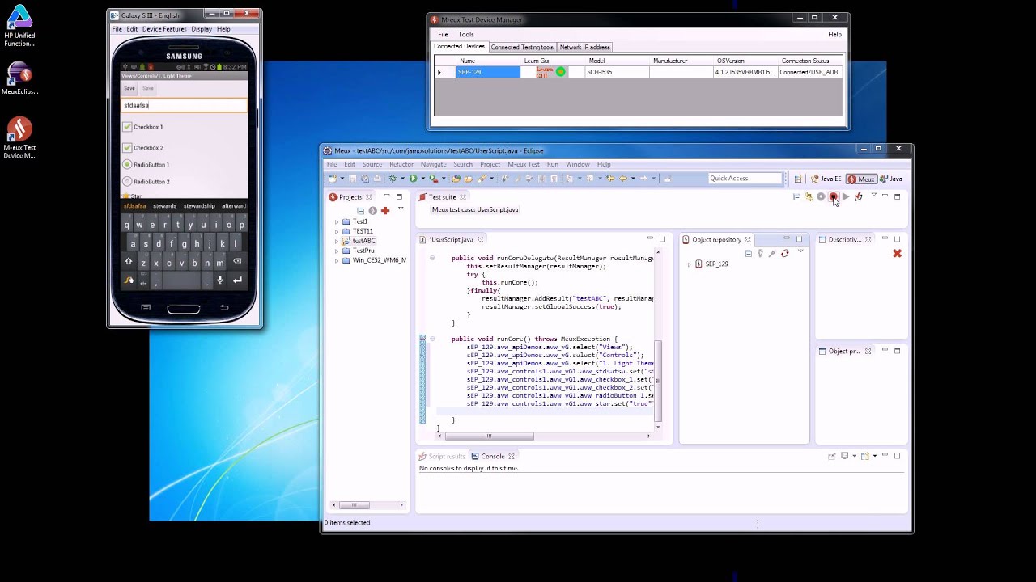
Task: Select RadioButton 2 on the phone
Action: click(x=127, y=182)
